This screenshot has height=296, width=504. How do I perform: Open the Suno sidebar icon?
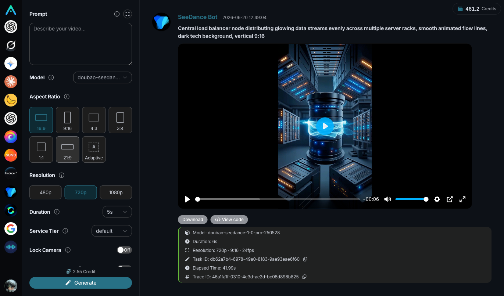point(11,155)
